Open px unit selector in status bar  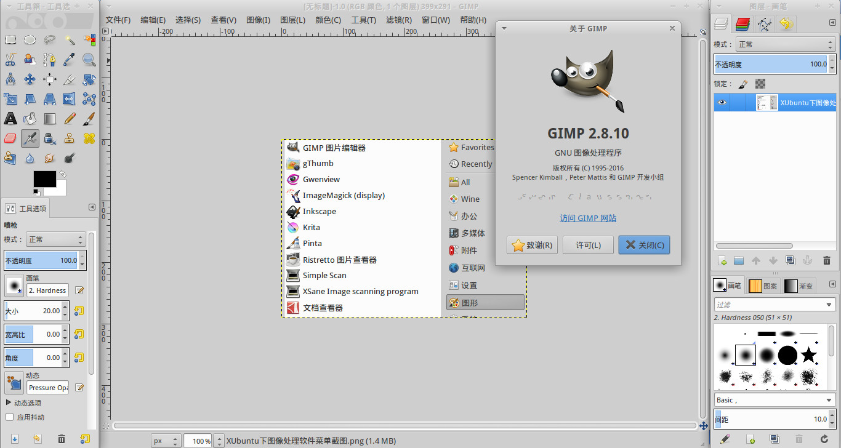(x=166, y=441)
